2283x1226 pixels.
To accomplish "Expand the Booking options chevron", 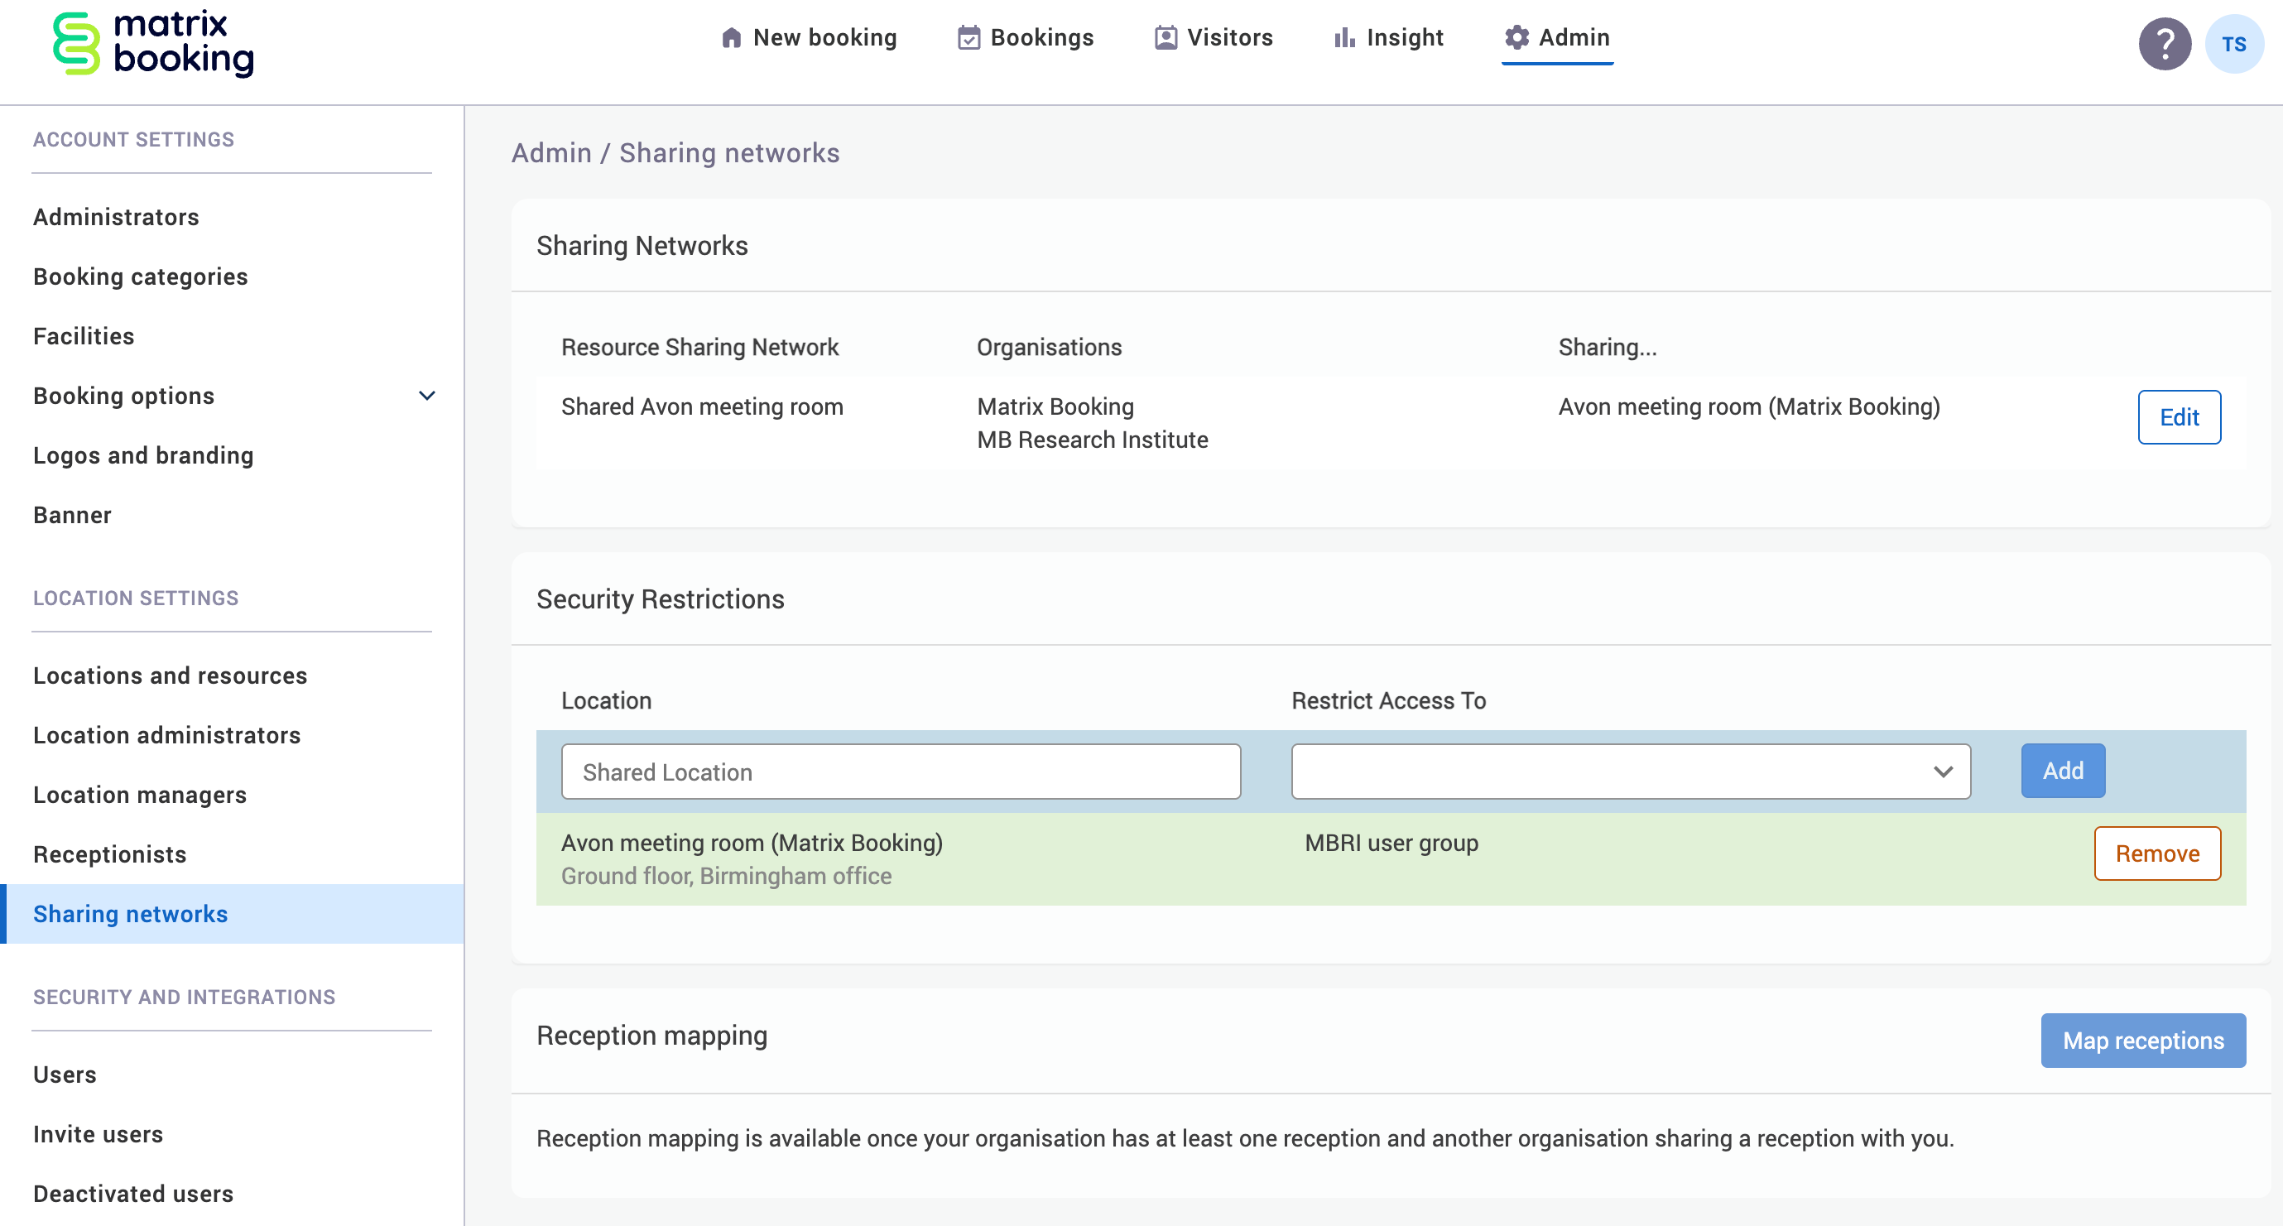I will pos(427,397).
